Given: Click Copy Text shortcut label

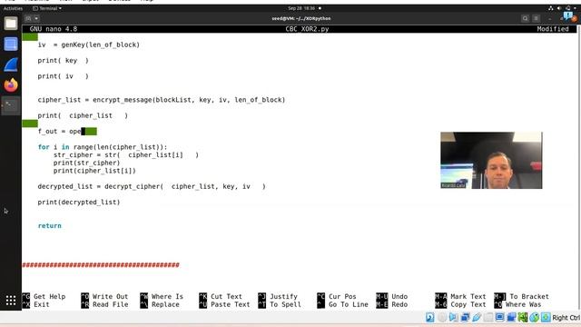Looking at the screenshot, I should point(468,304).
